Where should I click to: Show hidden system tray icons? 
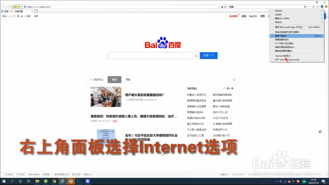277,181
